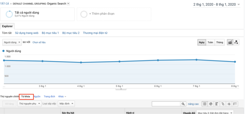Select the pivot table view icon

click(x=235, y=104)
